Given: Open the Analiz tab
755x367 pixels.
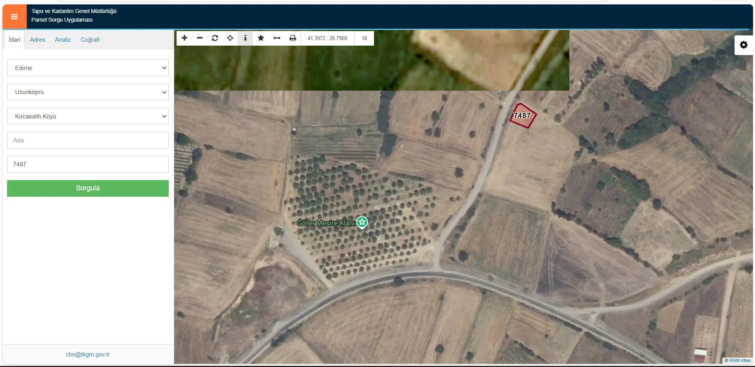Looking at the screenshot, I should (x=63, y=40).
